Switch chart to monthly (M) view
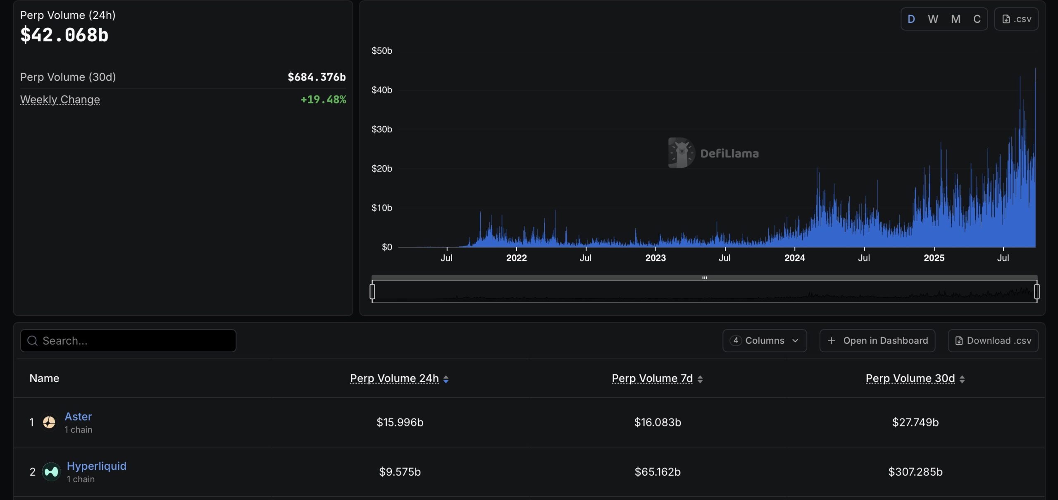The height and width of the screenshot is (500, 1058). point(956,19)
